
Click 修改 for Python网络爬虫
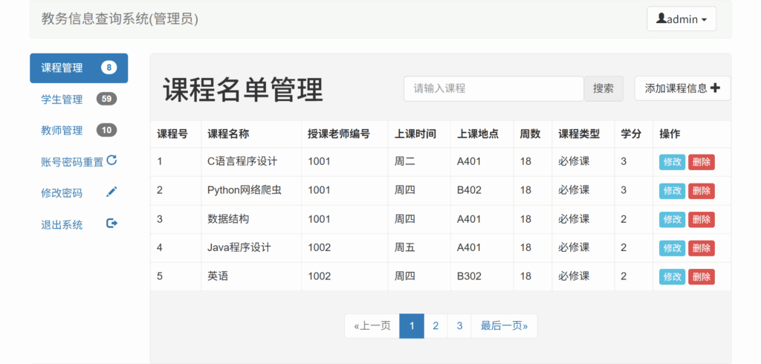[672, 191]
